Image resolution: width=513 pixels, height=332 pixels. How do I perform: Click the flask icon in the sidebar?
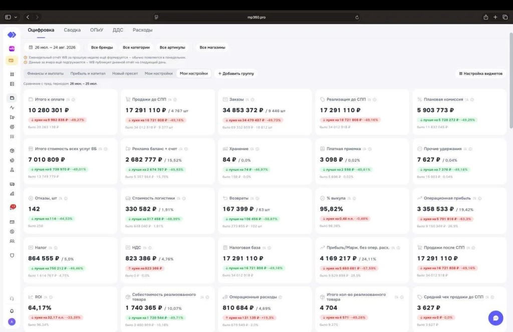[12, 170]
